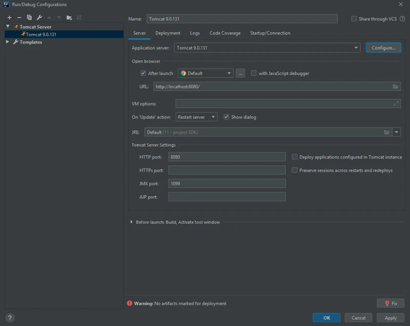410x326 pixels.
Task: Click the JMX port field
Action: (x=227, y=184)
